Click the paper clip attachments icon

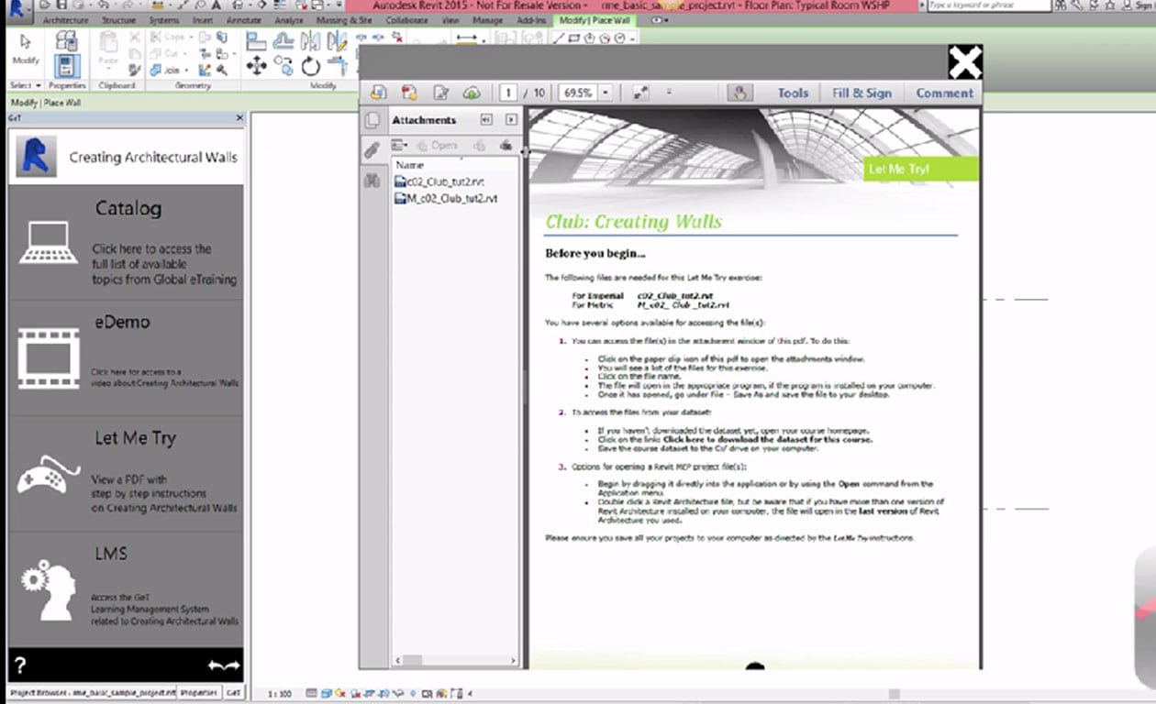coord(372,149)
